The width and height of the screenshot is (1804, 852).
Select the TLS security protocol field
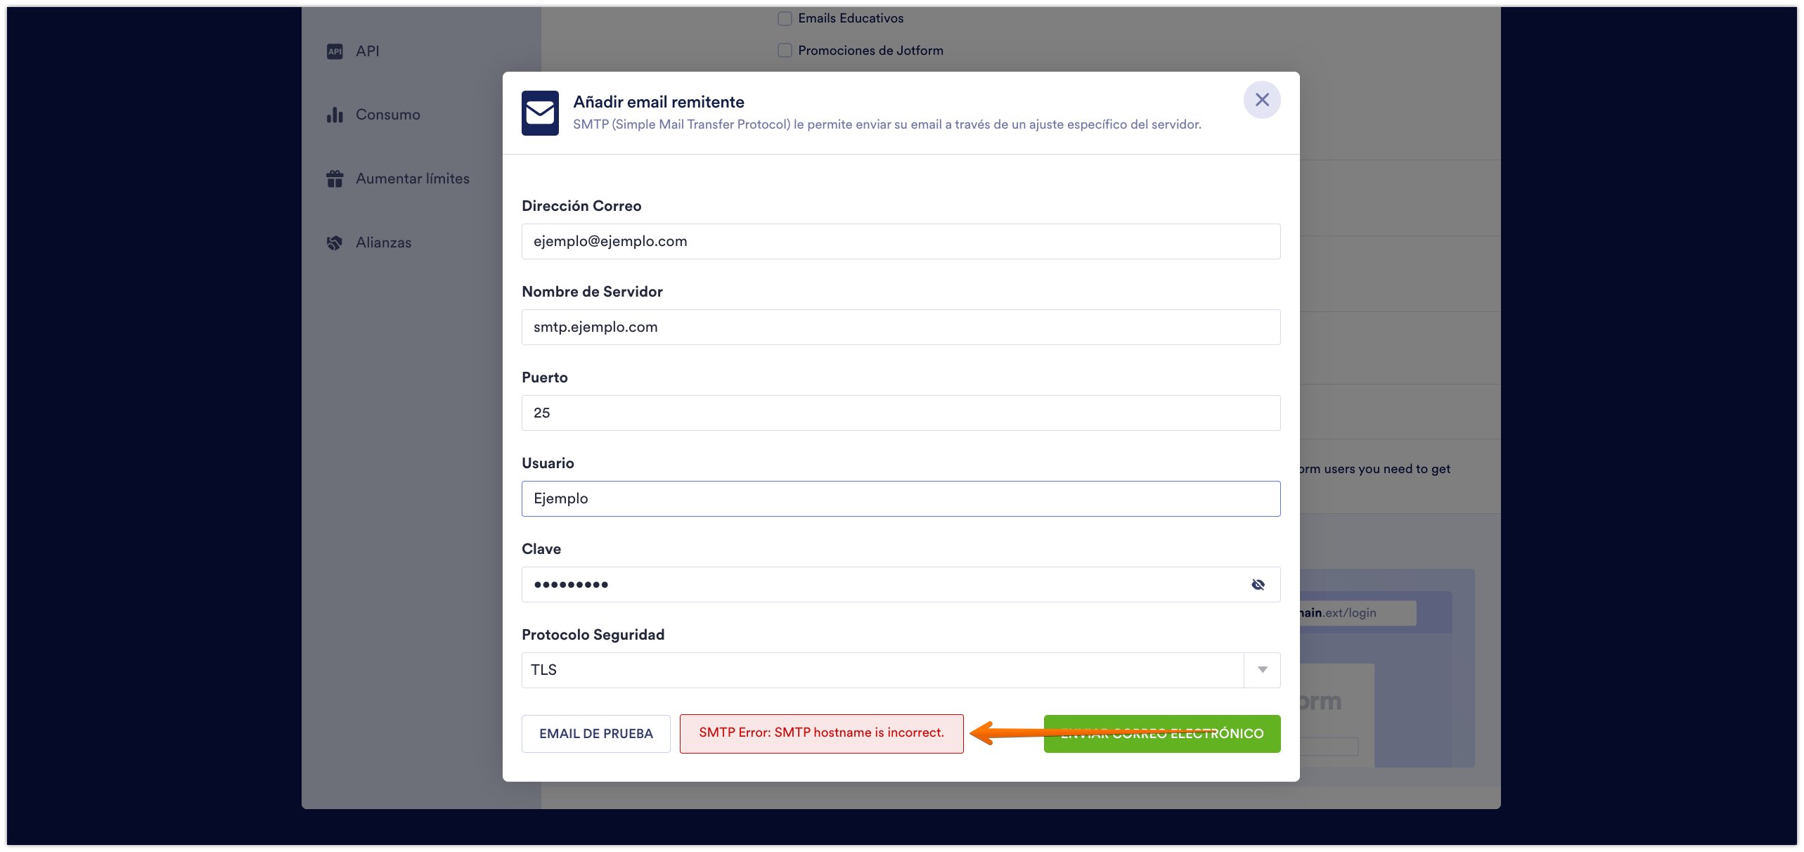coord(882,670)
